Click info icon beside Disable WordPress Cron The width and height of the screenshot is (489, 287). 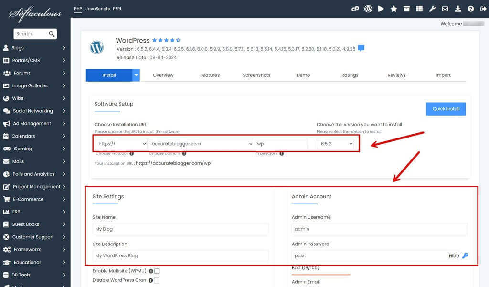(150, 280)
